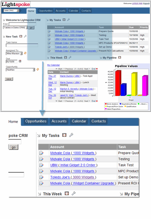Click End in the top calendar pagination
Viewport: 151px width, 219px height.
pos(94,69)
